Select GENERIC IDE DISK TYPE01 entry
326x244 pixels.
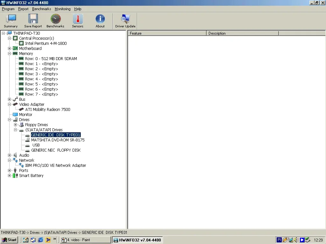coord(56,135)
